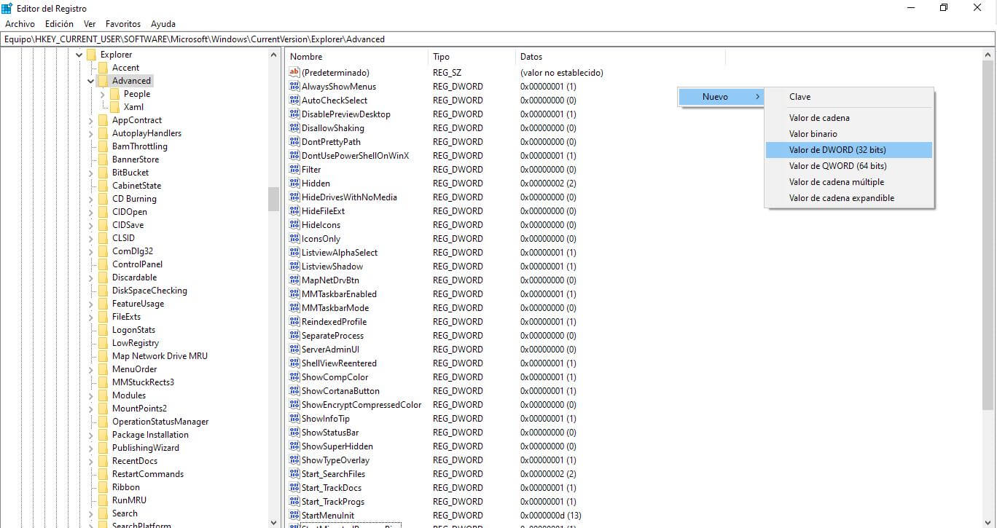997x528 pixels.
Task: Expand the People subkey
Action: [102, 94]
